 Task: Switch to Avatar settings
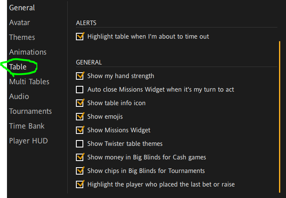(20, 23)
